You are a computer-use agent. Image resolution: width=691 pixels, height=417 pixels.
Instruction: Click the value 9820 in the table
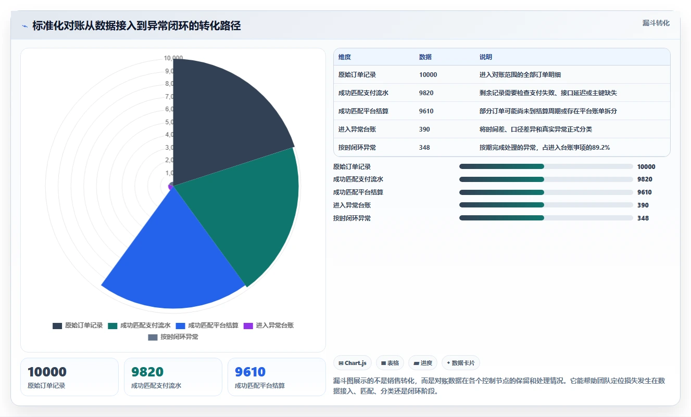426,93
